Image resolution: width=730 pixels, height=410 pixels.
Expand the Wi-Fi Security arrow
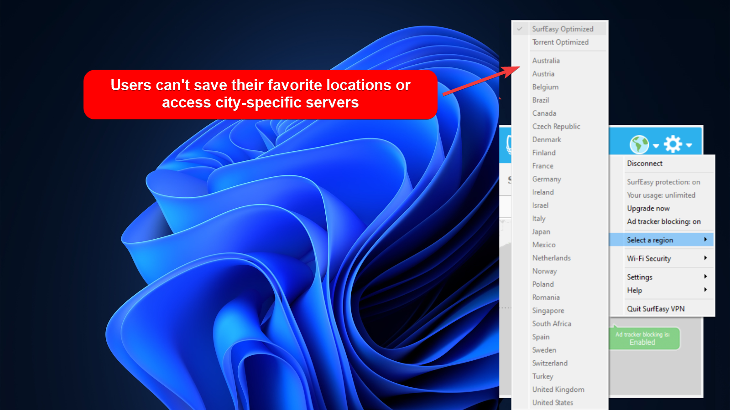point(705,258)
